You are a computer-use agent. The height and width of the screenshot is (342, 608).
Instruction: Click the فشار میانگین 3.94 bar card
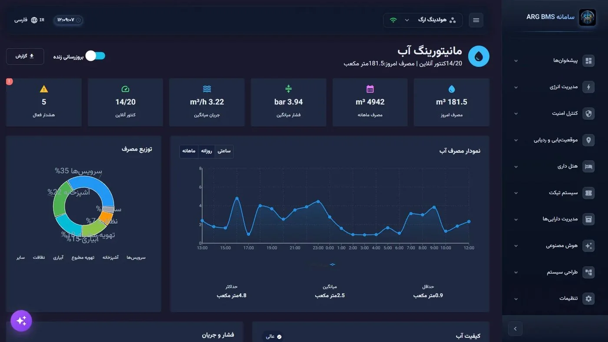coord(289,102)
